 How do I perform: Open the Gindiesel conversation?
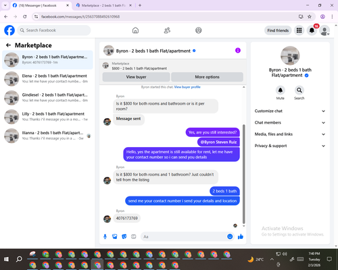point(47,98)
